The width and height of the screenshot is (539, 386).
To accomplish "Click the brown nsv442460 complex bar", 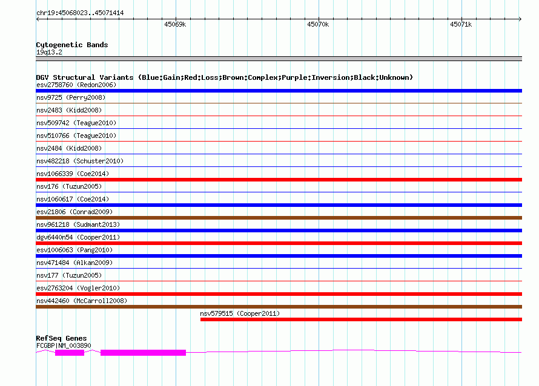I will [x=279, y=307].
